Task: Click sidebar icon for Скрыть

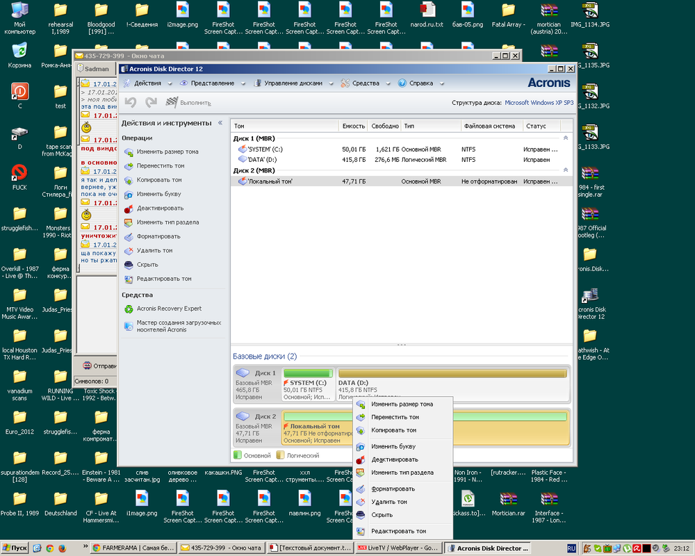Action: (129, 265)
